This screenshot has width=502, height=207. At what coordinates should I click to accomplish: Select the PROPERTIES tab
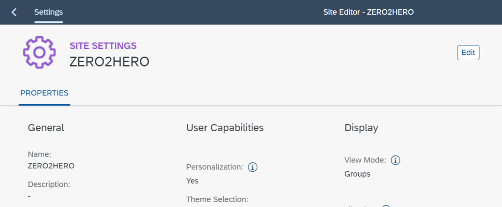(44, 93)
